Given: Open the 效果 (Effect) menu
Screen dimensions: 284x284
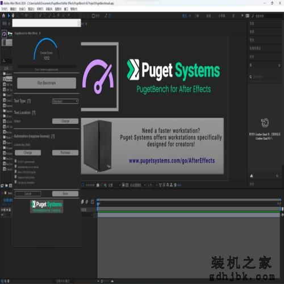Looking at the screenshot, I should (40, 9).
